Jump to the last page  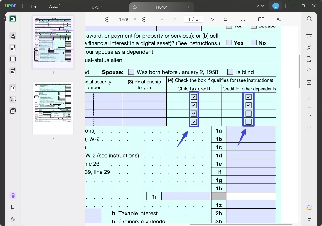[x=225, y=19]
